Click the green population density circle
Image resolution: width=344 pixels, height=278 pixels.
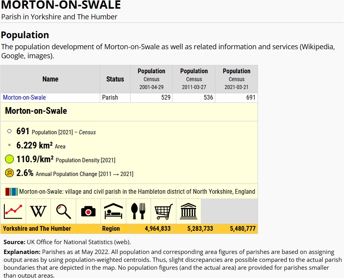pyautogui.click(x=9, y=159)
